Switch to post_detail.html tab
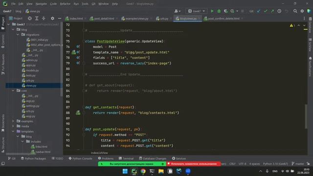Screen dimensions: 313x176 [x=104, y=19]
